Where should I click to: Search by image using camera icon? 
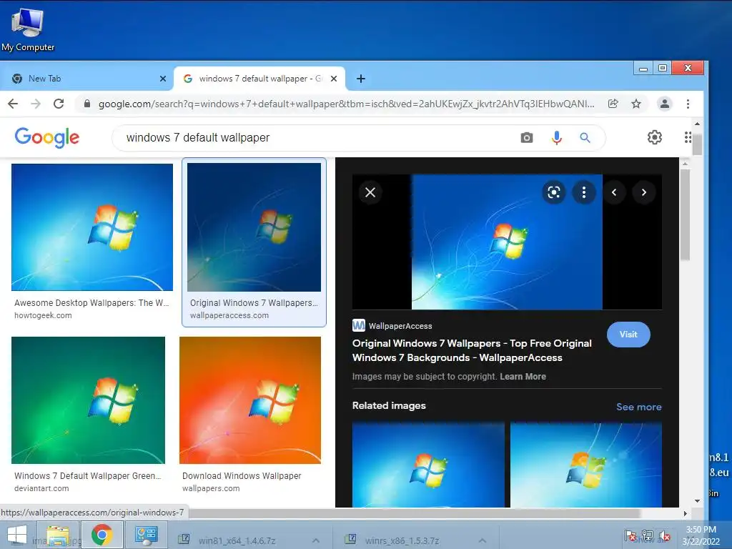pyautogui.click(x=527, y=138)
